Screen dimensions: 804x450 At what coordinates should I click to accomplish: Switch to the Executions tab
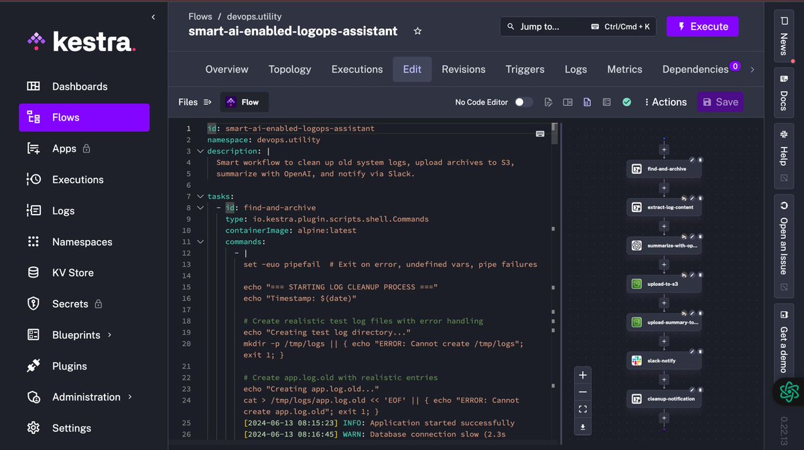[357, 69]
